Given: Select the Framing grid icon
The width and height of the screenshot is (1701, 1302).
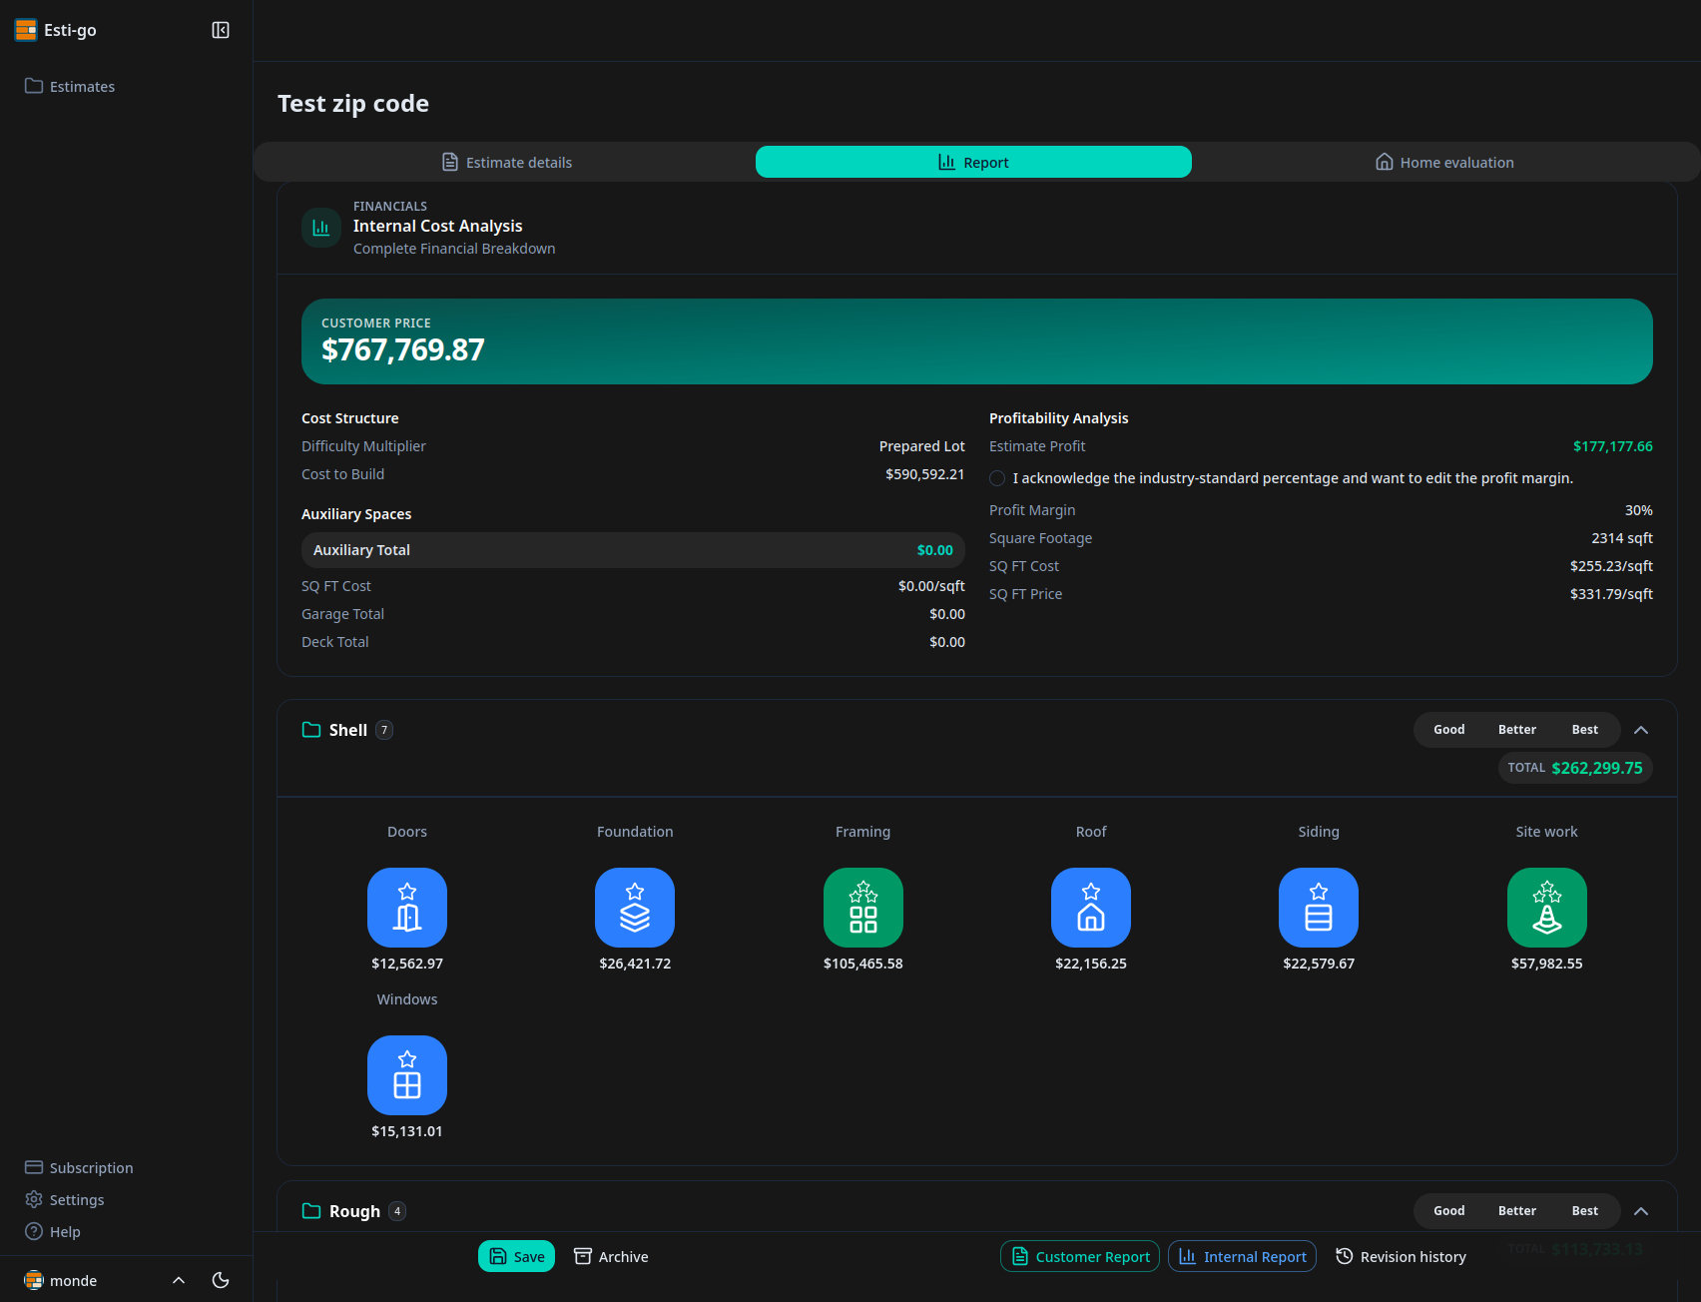Looking at the screenshot, I should click(863, 908).
